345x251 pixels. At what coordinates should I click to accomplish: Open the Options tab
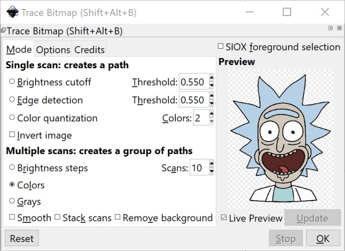click(53, 50)
